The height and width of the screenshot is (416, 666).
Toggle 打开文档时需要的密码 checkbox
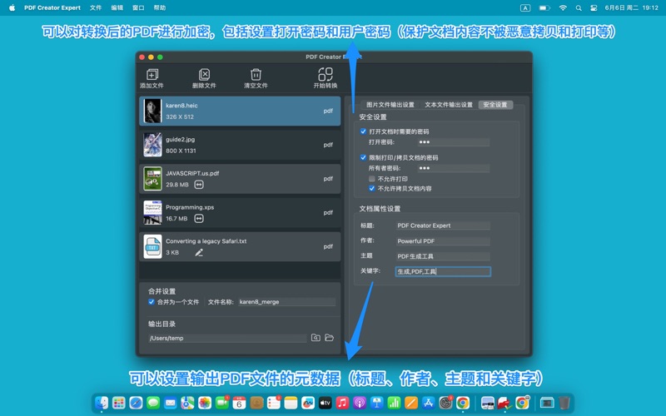click(363, 131)
